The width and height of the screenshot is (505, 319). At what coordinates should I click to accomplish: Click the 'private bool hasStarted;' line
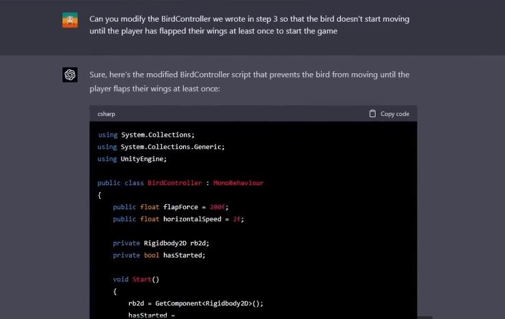(159, 255)
